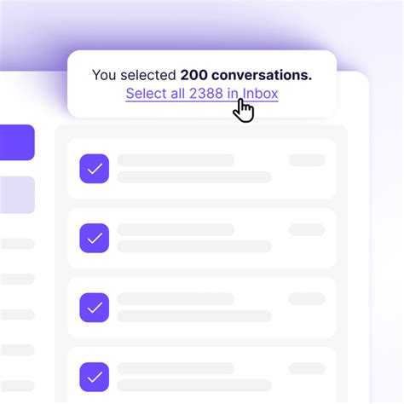
Task: Select the second gray sidebar menu item
Action: (17, 279)
